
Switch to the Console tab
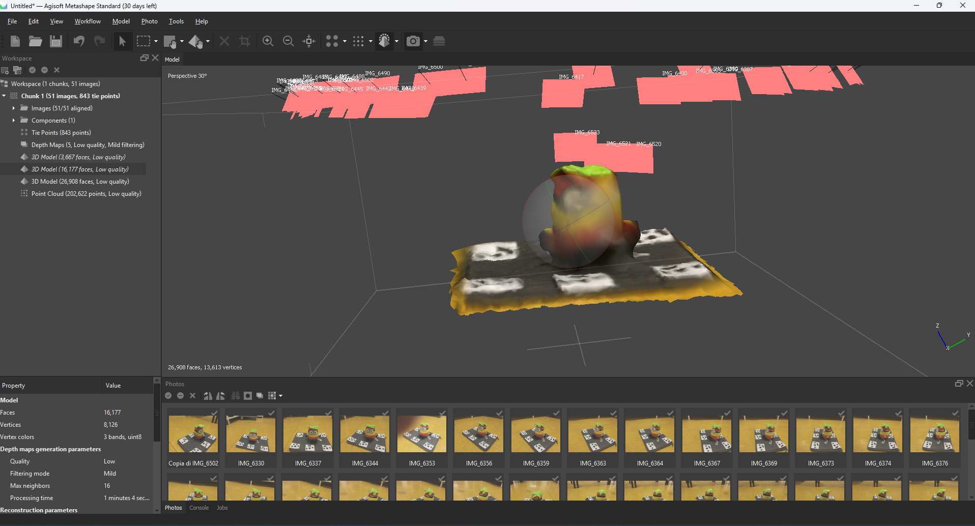[199, 508]
